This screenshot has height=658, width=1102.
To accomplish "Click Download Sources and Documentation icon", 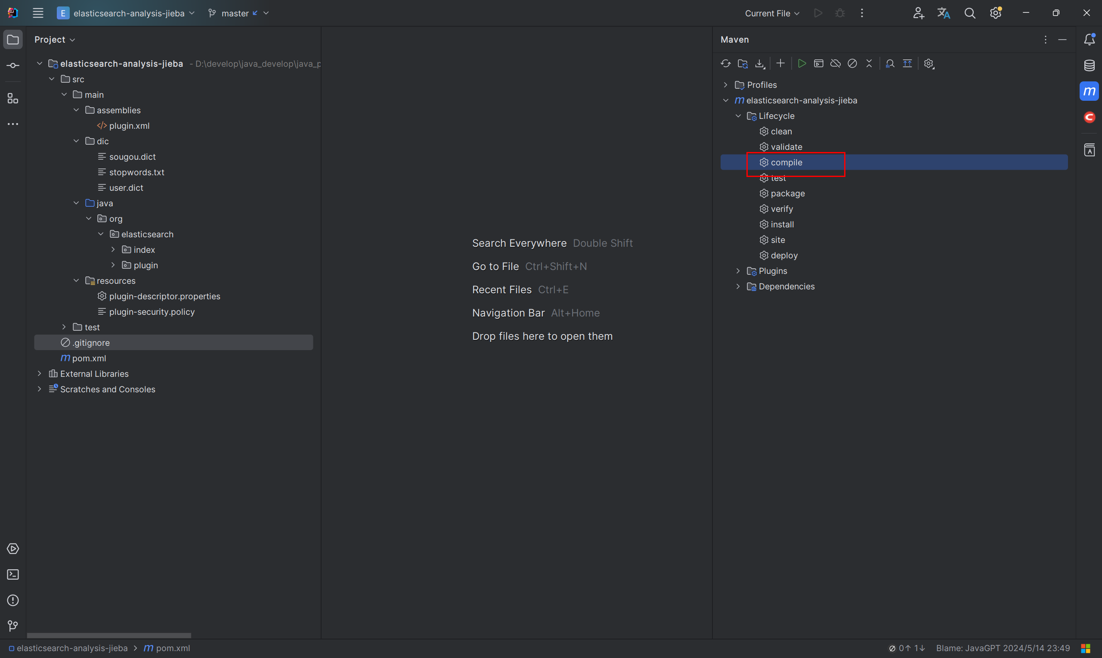I will coord(760,63).
